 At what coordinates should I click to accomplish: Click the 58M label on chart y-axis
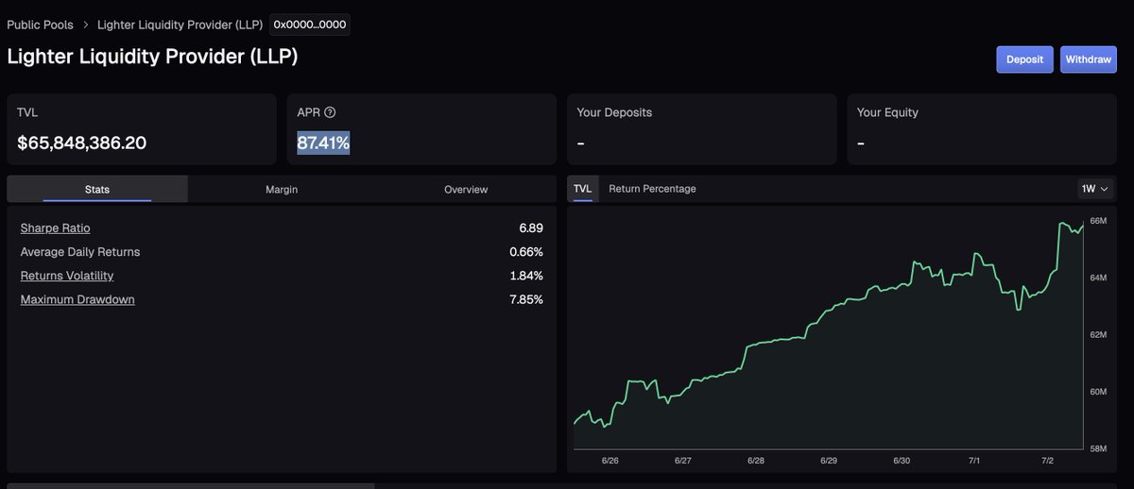coord(1098,448)
